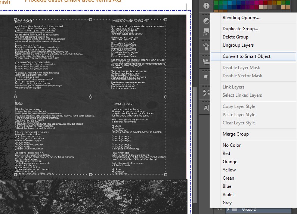Click the top-center transform handle

pos(90,20)
